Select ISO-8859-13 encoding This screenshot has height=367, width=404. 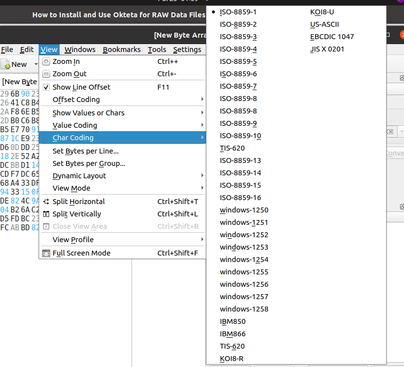pos(240,160)
